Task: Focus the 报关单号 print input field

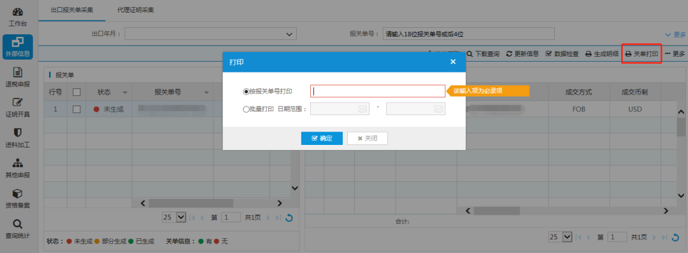Action: (378, 91)
